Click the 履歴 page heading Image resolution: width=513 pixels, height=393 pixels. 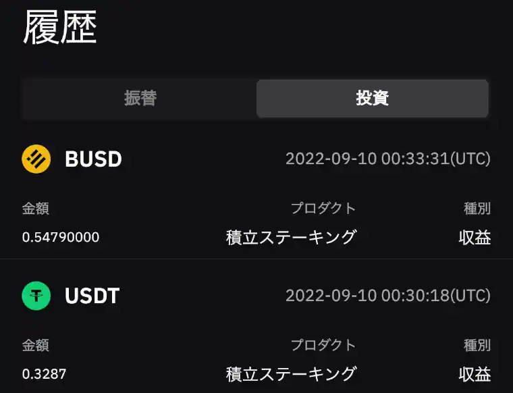pos(60,28)
